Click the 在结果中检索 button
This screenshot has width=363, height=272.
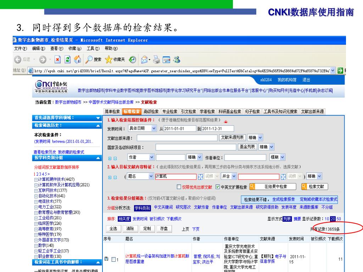[x=273, y=186]
